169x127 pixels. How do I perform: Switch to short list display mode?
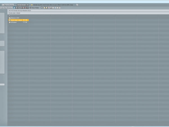pyautogui.click(x=14, y=8)
